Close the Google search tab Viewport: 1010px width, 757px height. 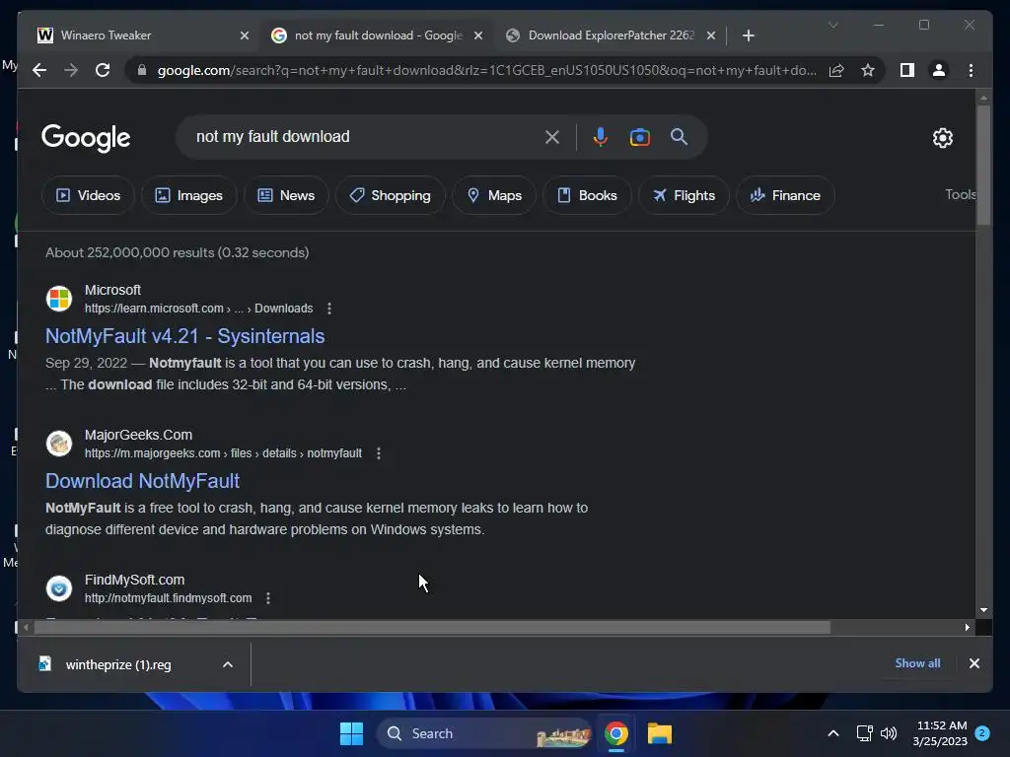[x=478, y=35]
